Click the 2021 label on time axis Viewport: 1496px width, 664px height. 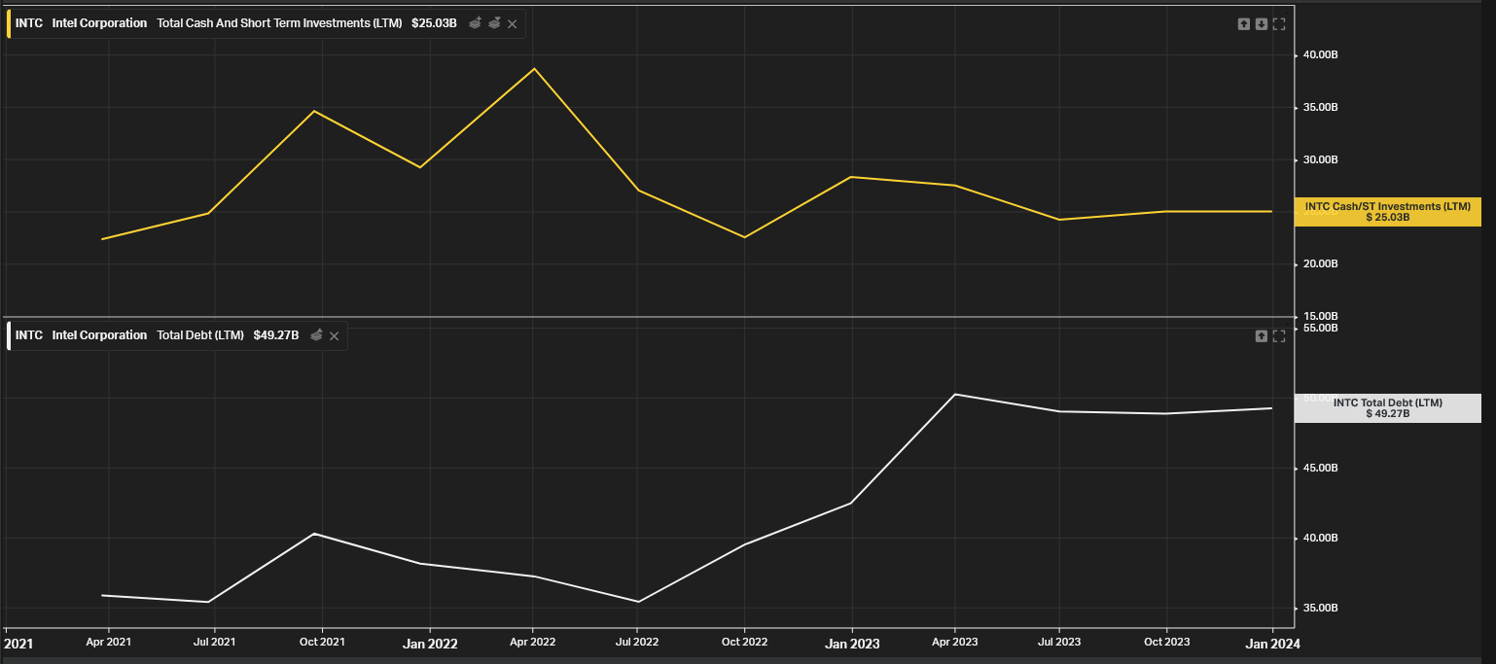(x=19, y=644)
